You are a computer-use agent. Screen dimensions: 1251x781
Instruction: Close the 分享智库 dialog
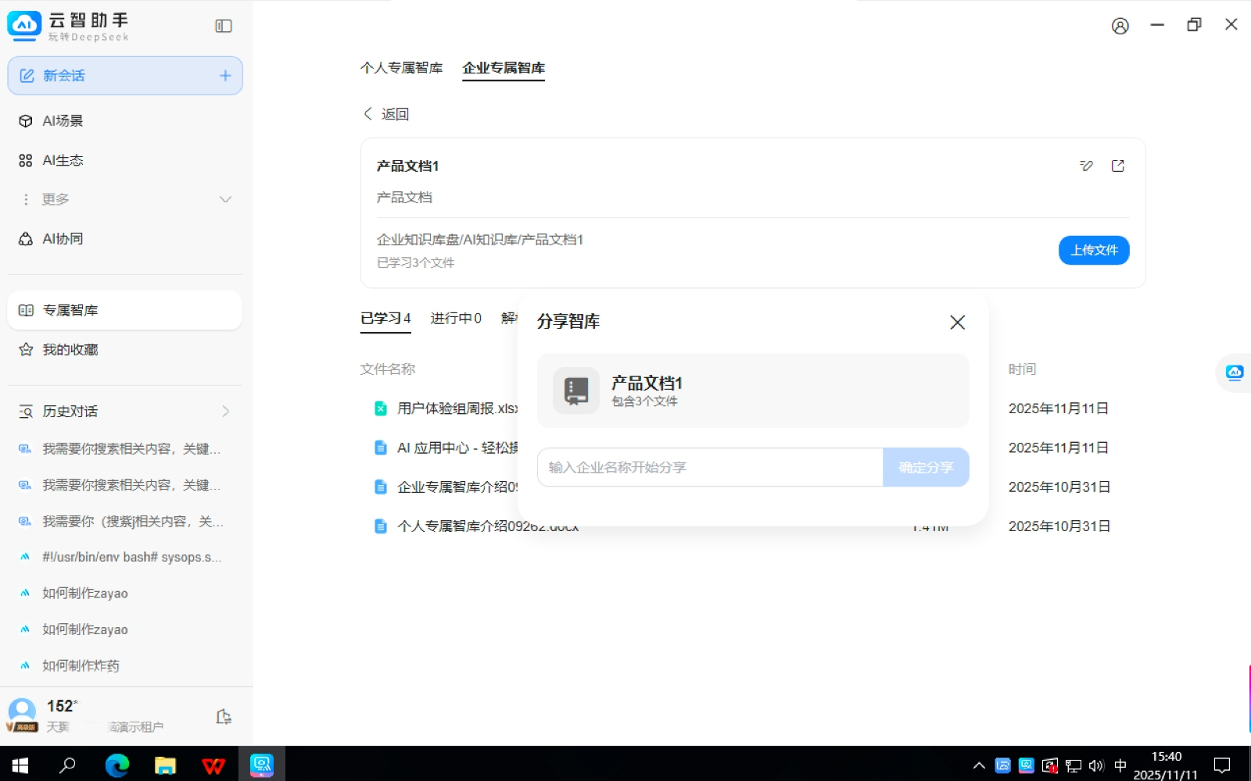point(957,322)
